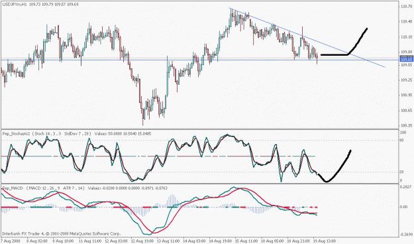This screenshot has width=414, height=244.
Task: Click the 14 Aug 03:00 time label
Action: (193, 241)
